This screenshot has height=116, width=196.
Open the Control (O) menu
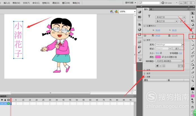46,3
